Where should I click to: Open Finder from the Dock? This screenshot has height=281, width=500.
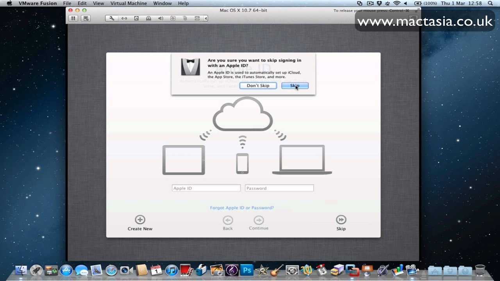(21, 270)
